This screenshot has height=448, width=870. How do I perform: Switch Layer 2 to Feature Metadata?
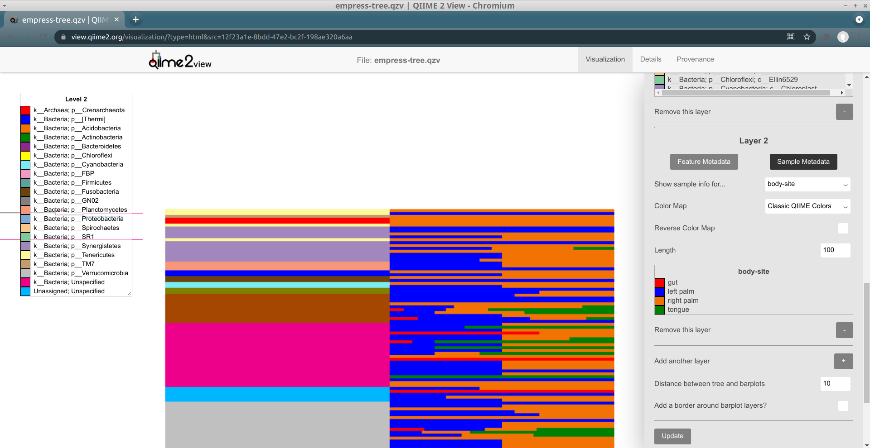[704, 162]
